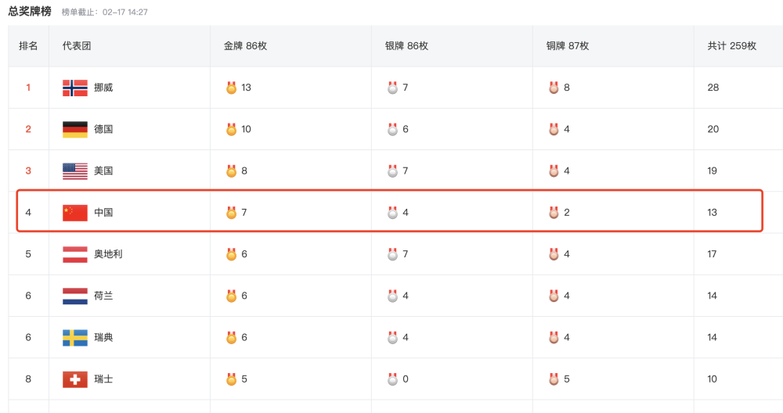Click the 排名 column header
The image size is (783, 413).
click(28, 46)
